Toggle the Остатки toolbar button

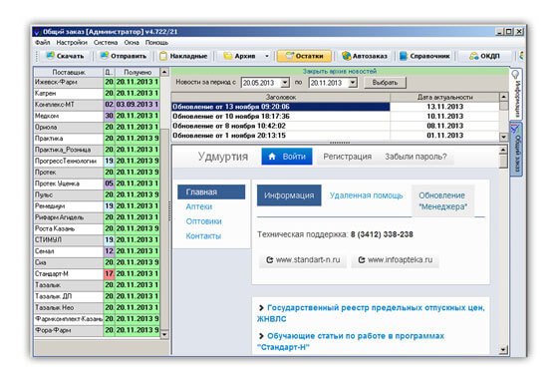pos(304,56)
